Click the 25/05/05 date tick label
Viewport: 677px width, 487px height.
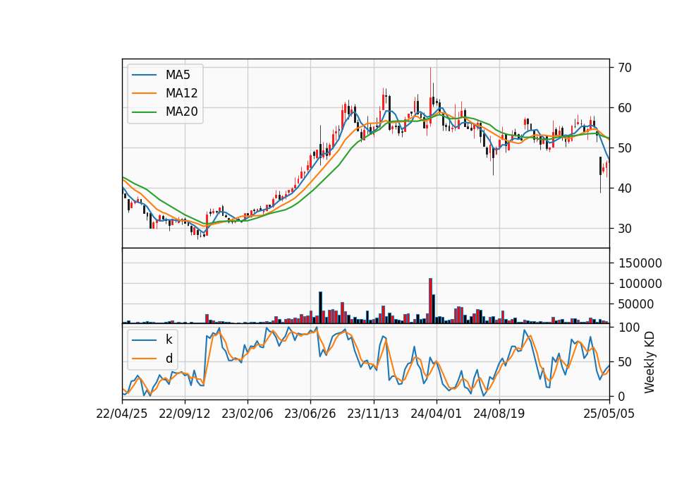point(609,414)
